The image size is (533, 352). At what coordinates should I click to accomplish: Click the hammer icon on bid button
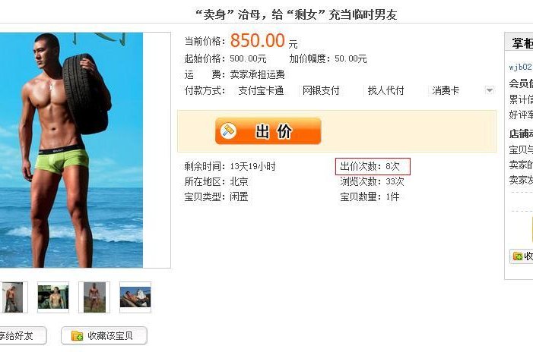(x=228, y=130)
